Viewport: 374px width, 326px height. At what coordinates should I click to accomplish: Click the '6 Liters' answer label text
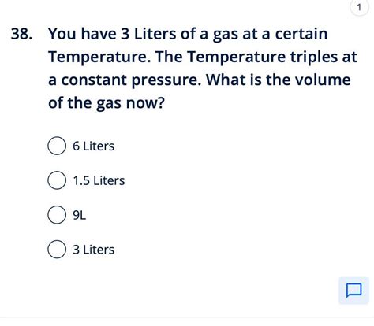pos(93,146)
